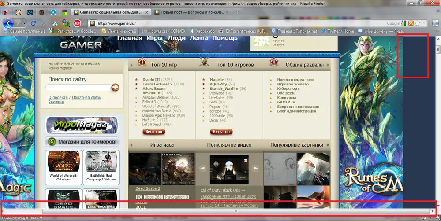Click the grey Stop loading X icon

click(x=44, y=23)
